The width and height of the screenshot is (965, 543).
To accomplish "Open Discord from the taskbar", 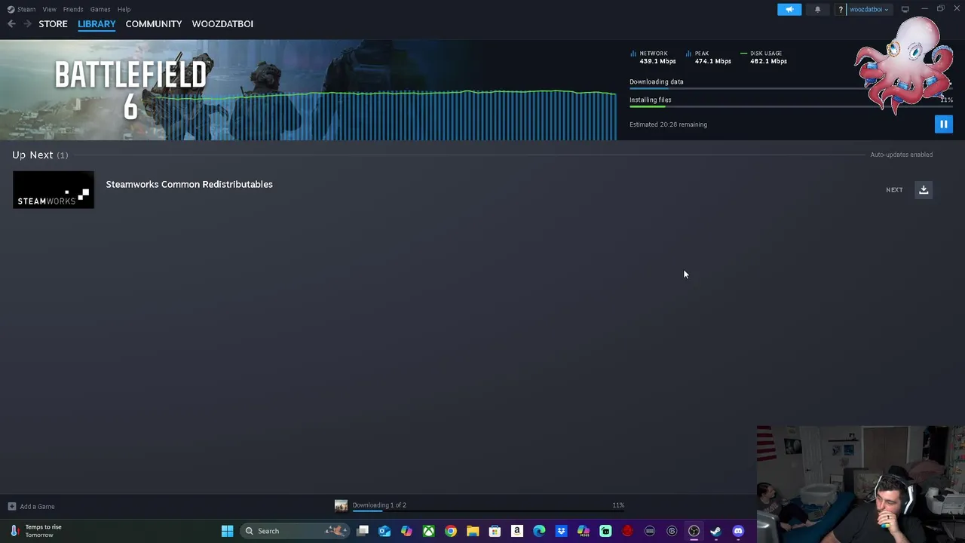I will (x=738, y=531).
